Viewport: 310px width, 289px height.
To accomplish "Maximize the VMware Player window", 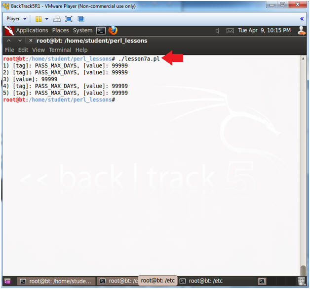I will [283, 4].
